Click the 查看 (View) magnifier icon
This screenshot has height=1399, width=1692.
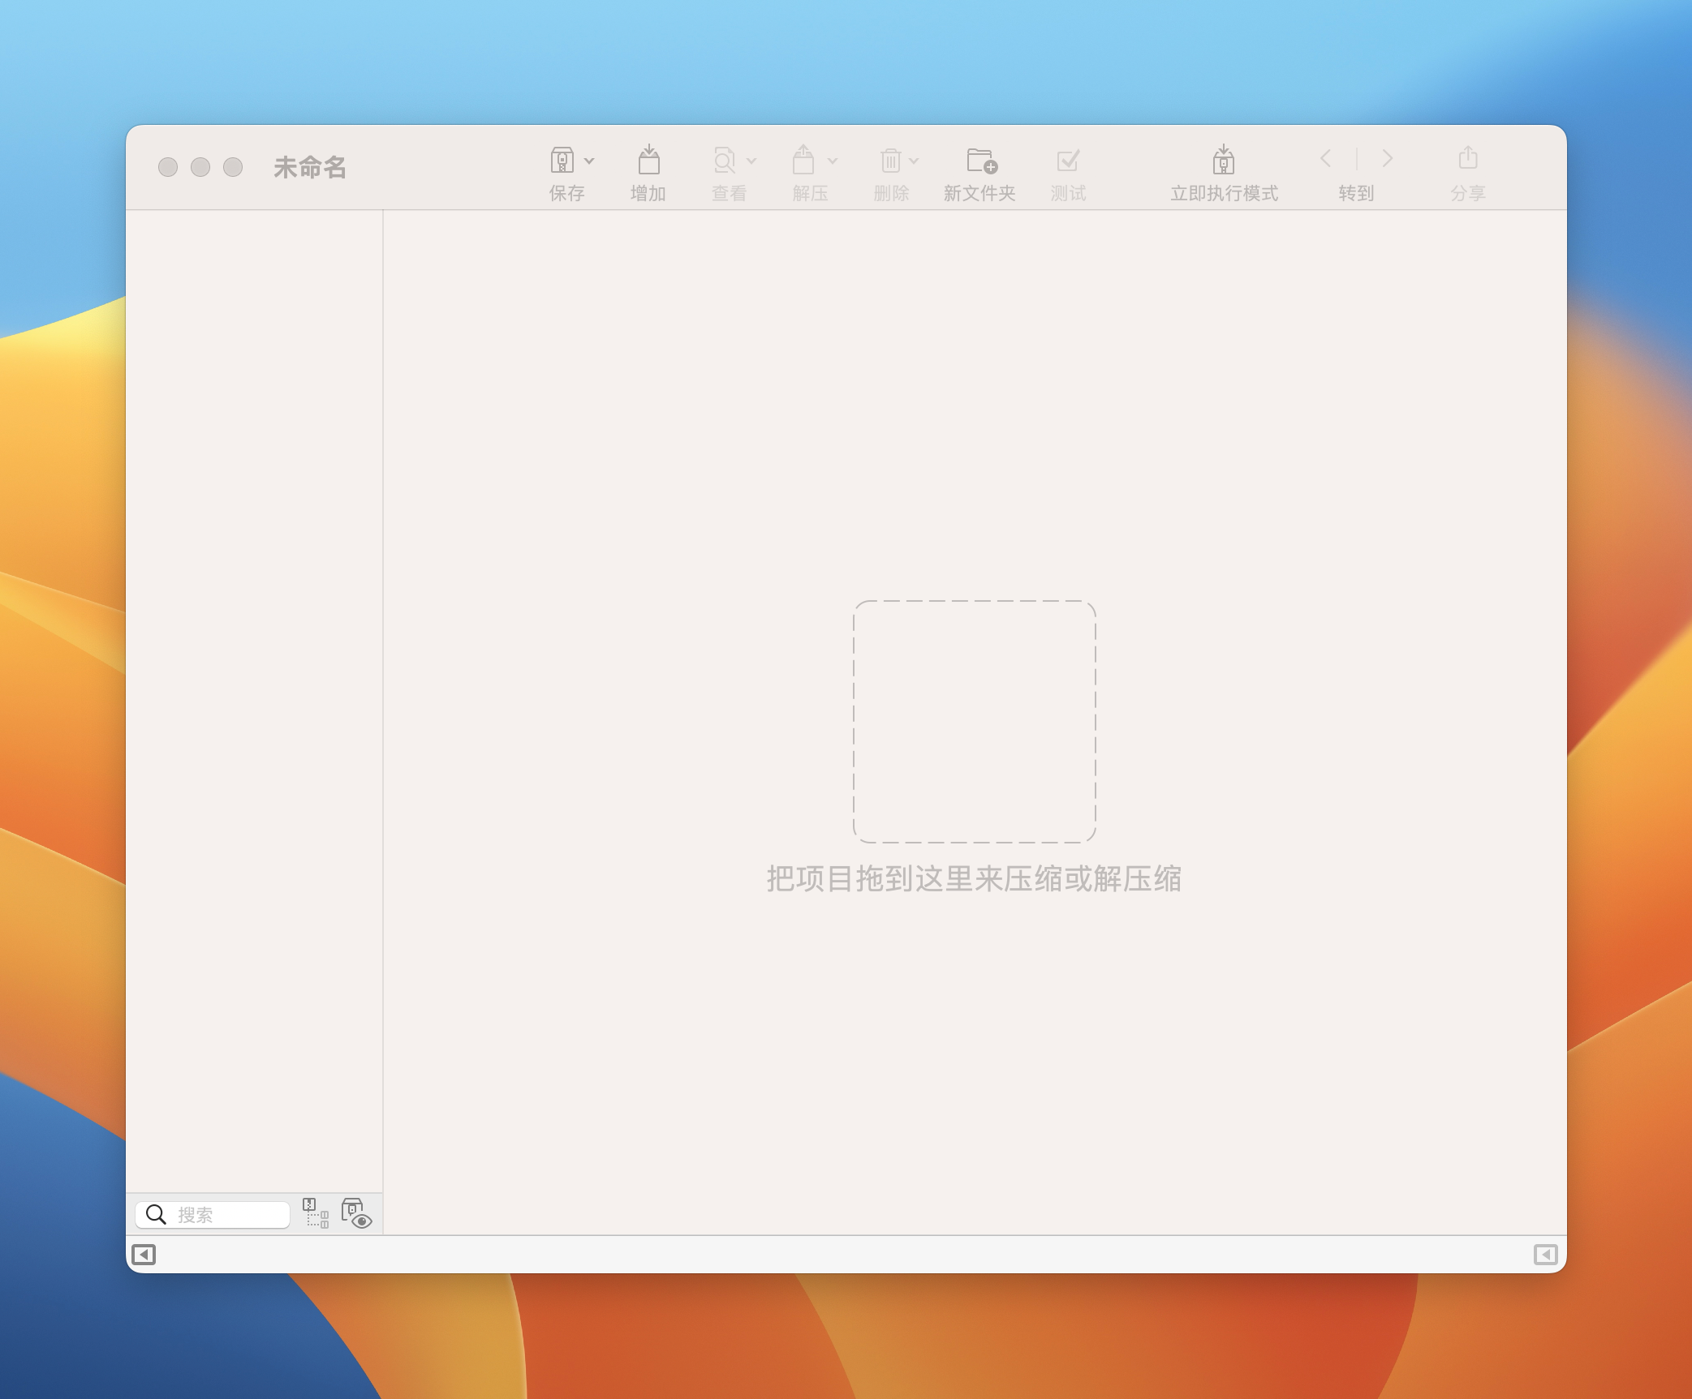[x=724, y=160]
